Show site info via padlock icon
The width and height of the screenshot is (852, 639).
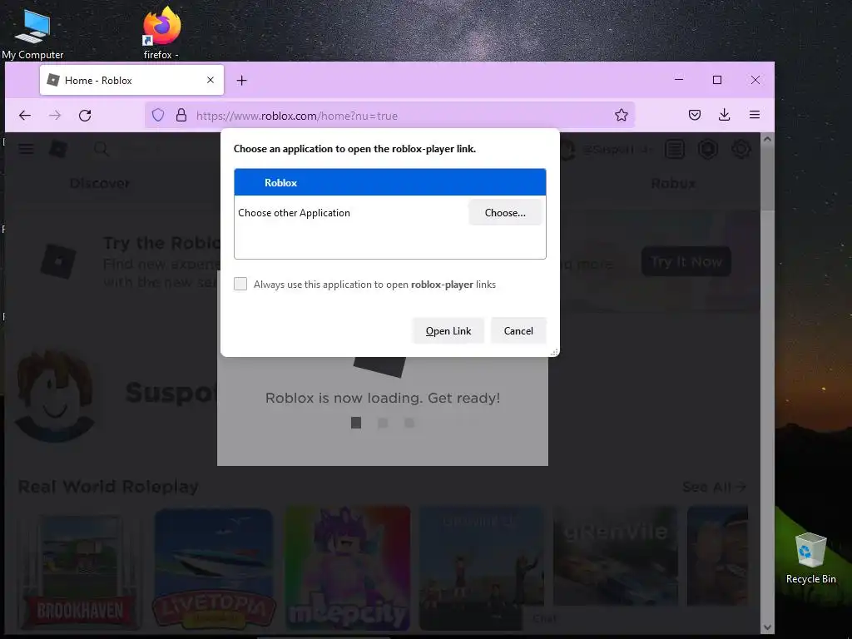tap(181, 115)
